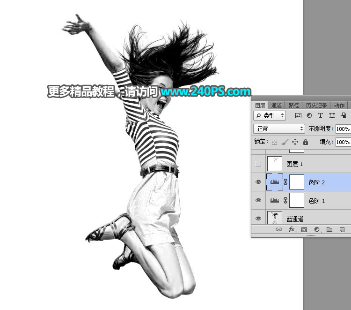This screenshot has width=351, height=310.
Task: Lock position move icon
Action: coord(295,142)
